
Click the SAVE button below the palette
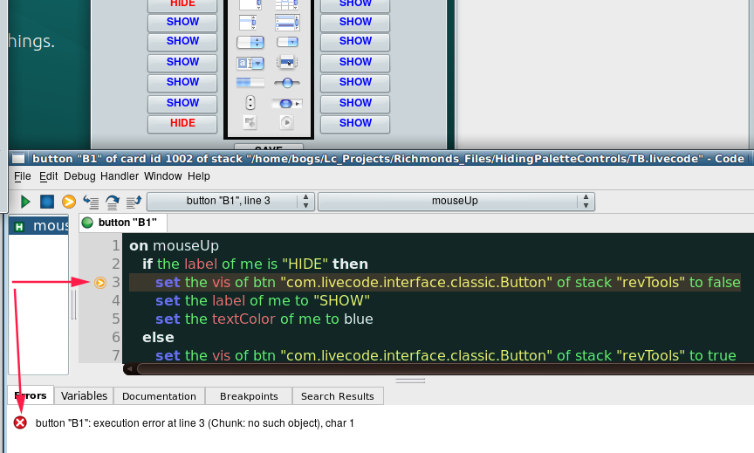click(269, 149)
